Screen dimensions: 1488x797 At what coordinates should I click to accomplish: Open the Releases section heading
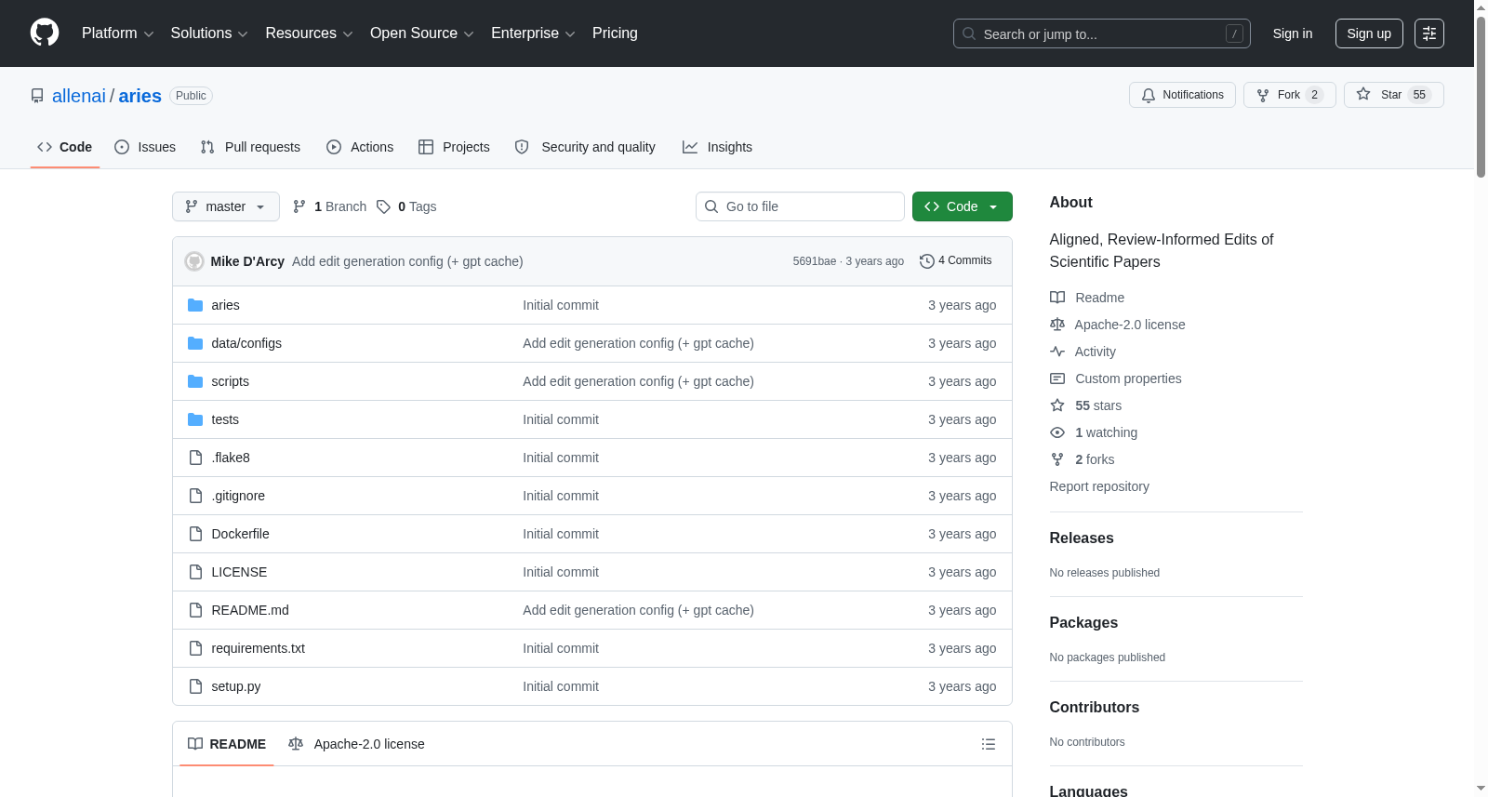point(1082,538)
